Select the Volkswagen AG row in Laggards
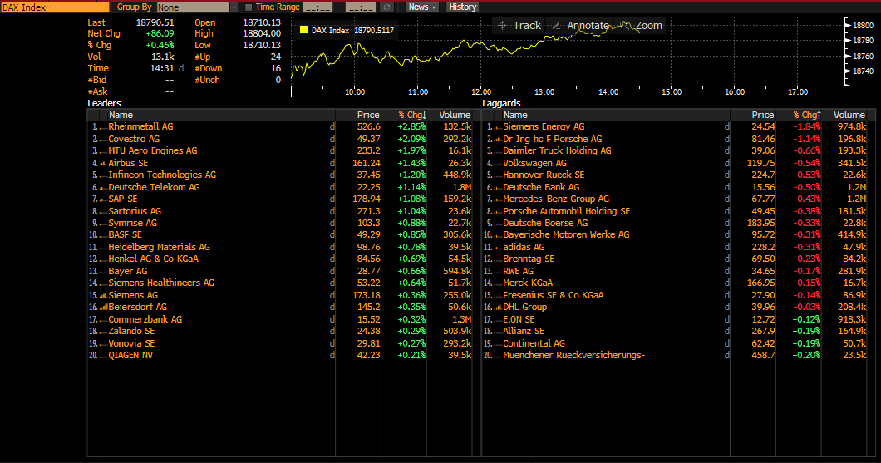881x463 pixels. click(x=534, y=164)
